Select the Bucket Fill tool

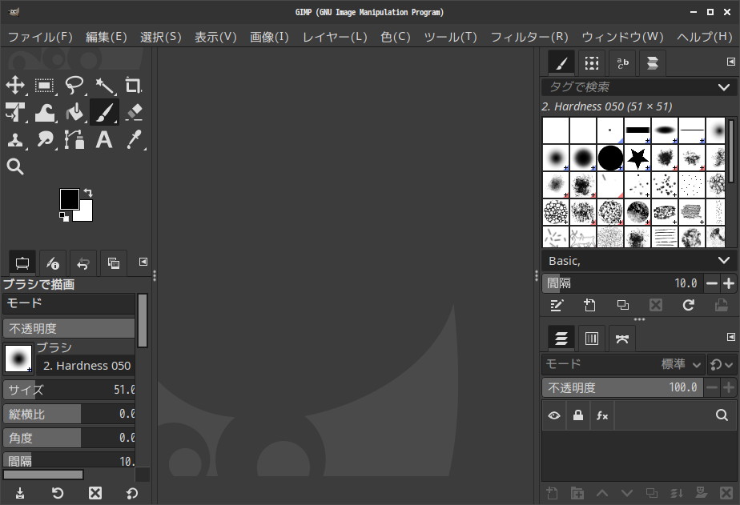click(x=74, y=113)
